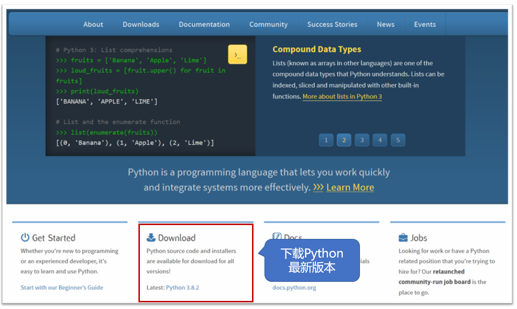
Task: Click the '# Python 3: List comprehensions' comment line
Action: 114,50
